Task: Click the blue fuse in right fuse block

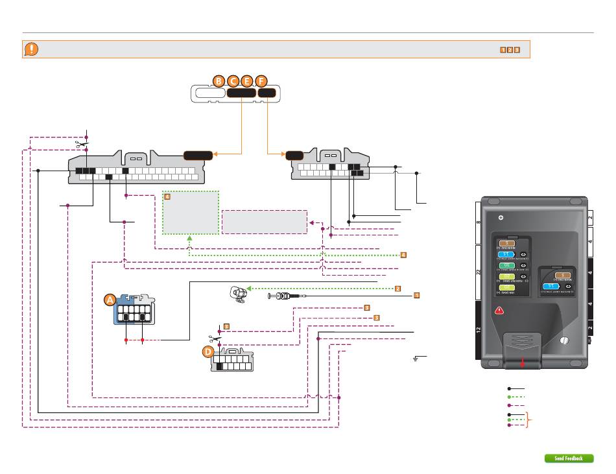Action: (x=551, y=287)
